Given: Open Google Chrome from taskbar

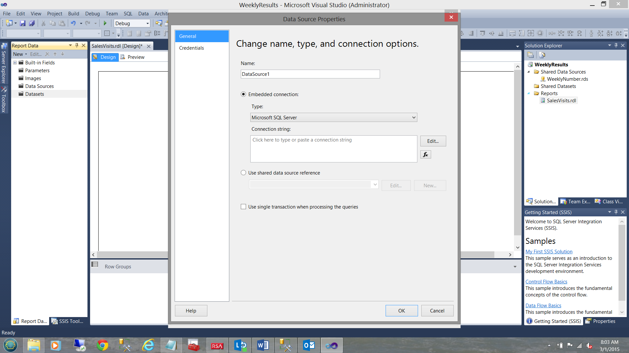Looking at the screenshot, I should point(102,345).
